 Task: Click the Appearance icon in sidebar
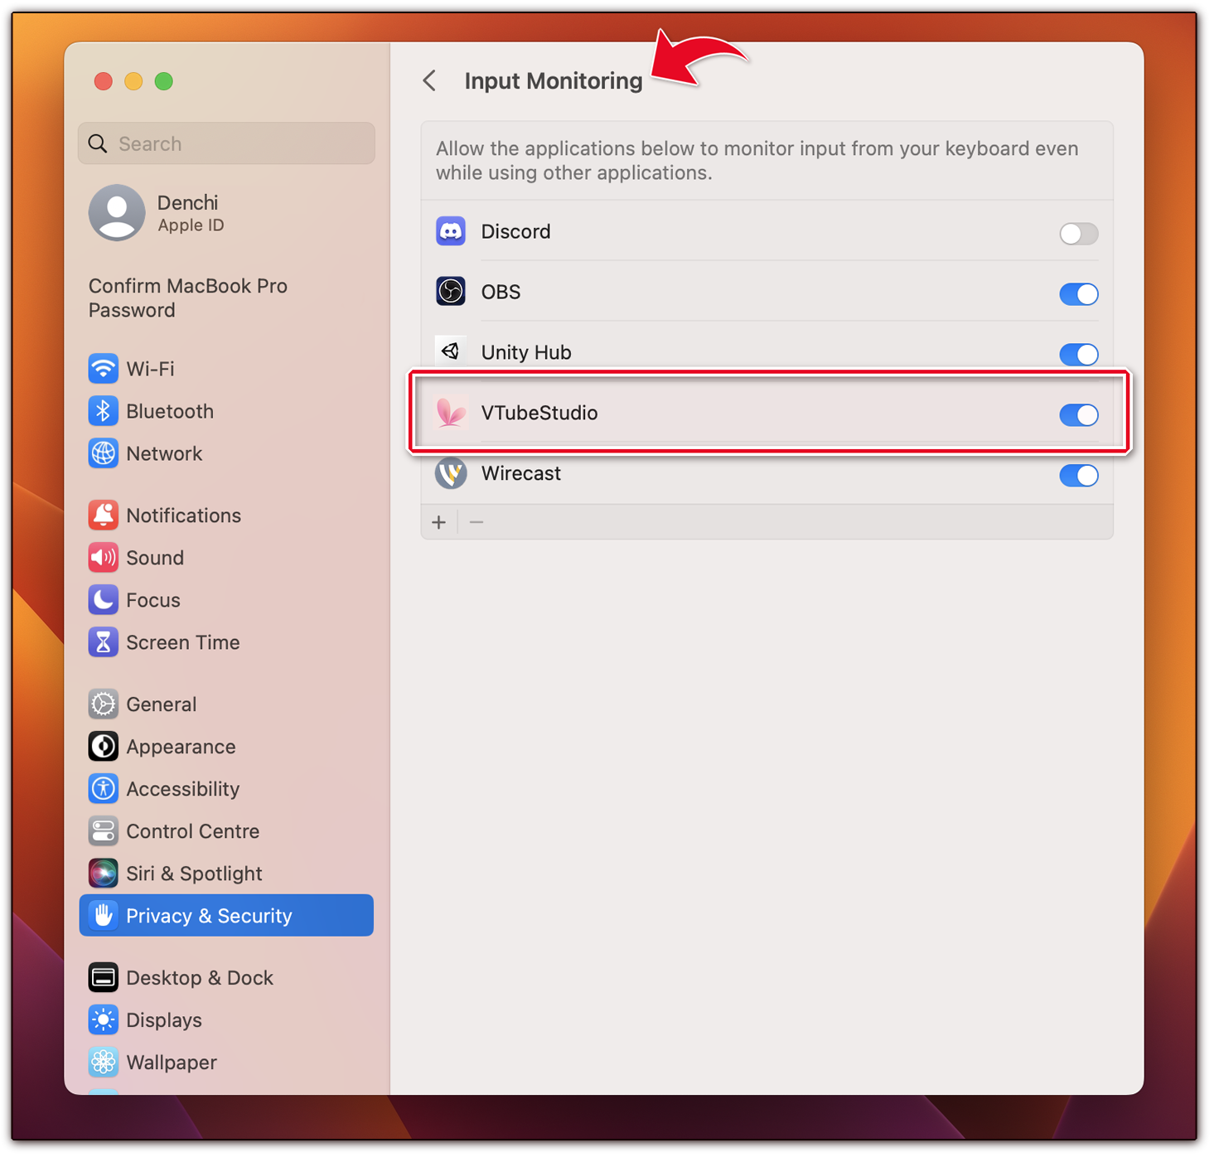tap(104, 747)
